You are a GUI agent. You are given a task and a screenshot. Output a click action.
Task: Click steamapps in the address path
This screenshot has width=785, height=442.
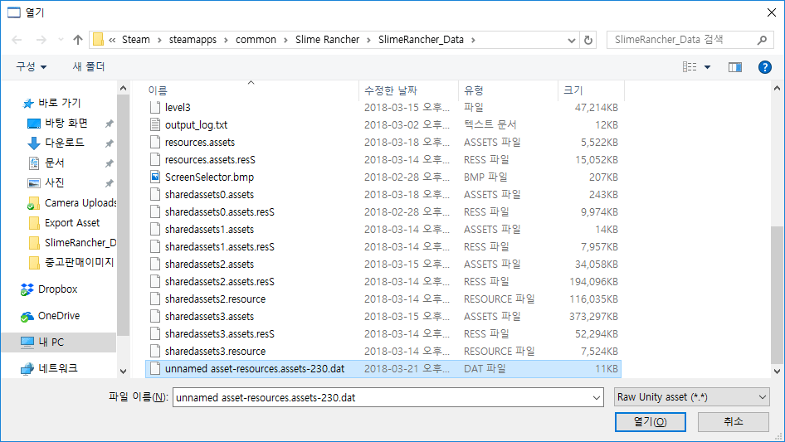193,40
